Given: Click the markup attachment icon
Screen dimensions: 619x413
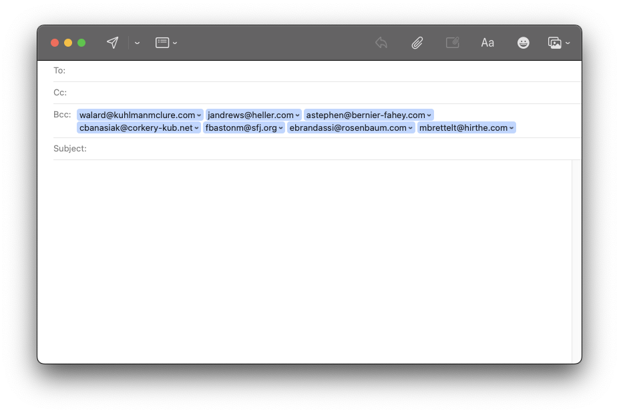Looking at the screenshot, I should point(453,43).
